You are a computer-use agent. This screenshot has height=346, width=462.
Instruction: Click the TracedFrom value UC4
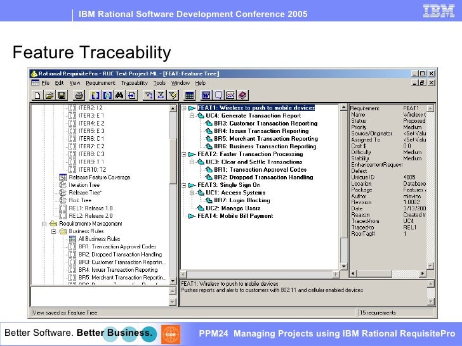[x=409, y=221]
